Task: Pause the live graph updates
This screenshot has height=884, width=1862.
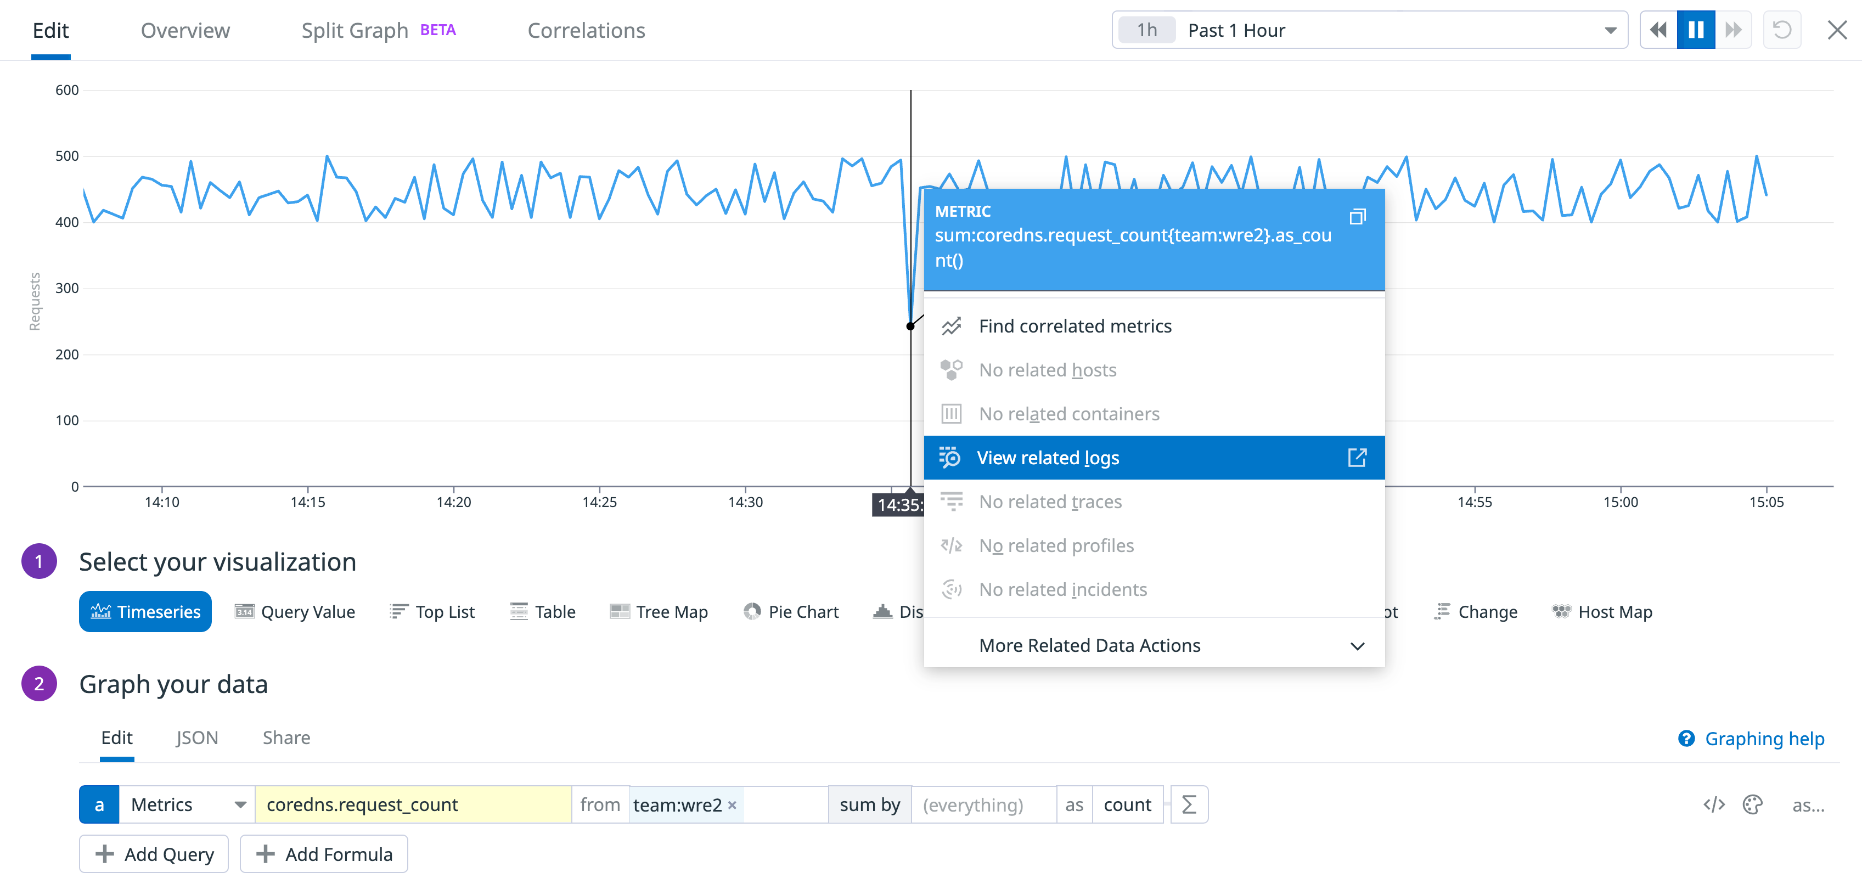Action: [x=1696, y=30]
